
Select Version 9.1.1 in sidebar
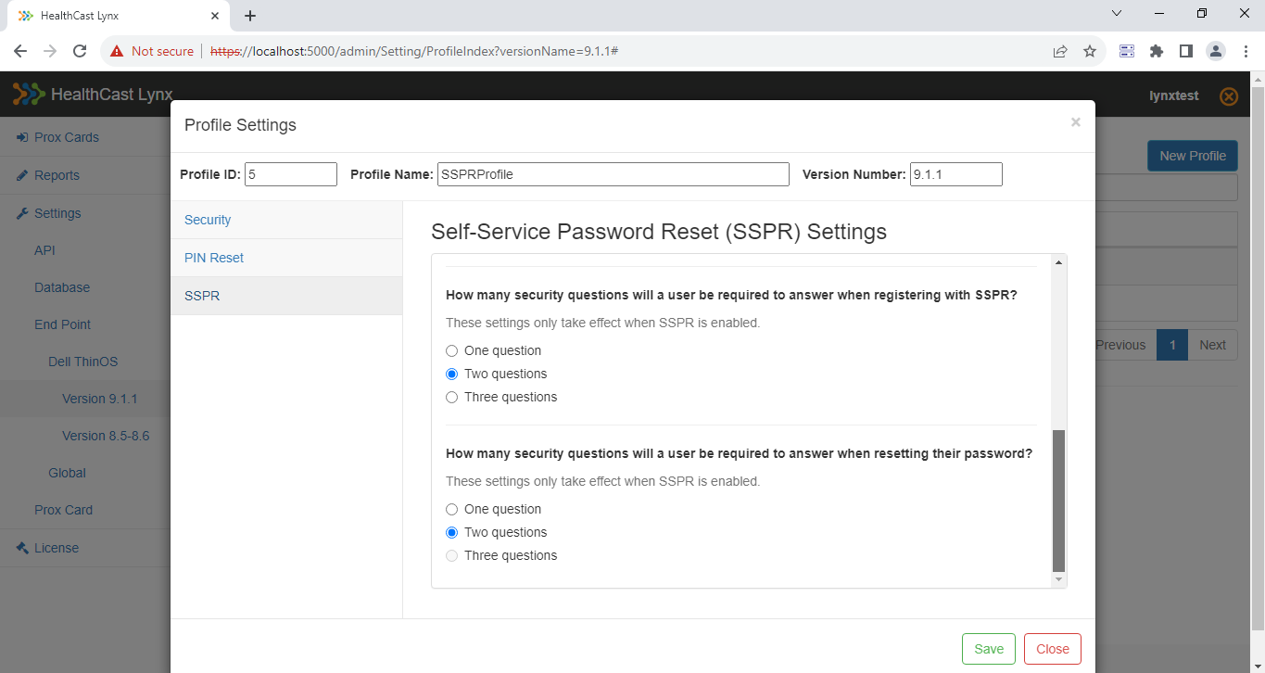click(100, 399)
